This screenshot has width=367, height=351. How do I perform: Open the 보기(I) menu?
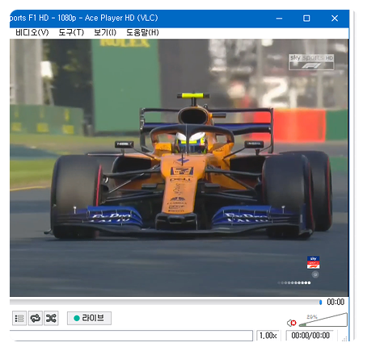[105, 32]
